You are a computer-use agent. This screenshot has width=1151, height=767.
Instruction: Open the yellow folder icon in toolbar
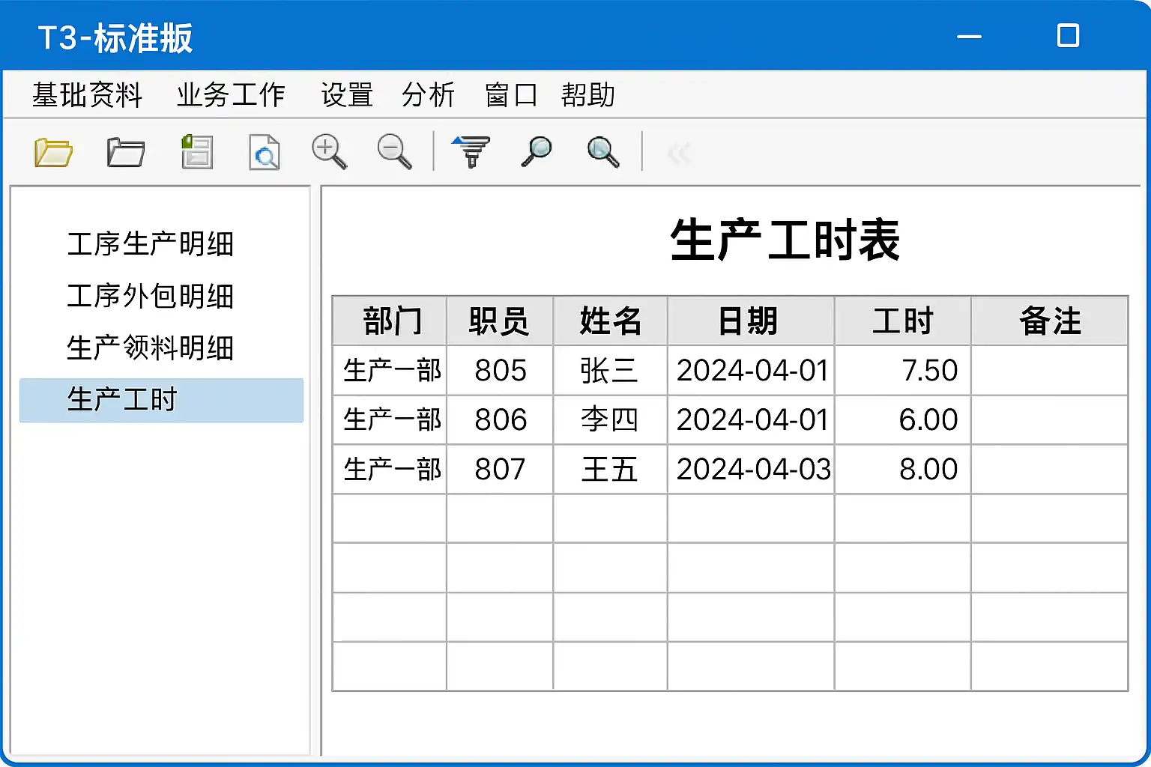53,153
